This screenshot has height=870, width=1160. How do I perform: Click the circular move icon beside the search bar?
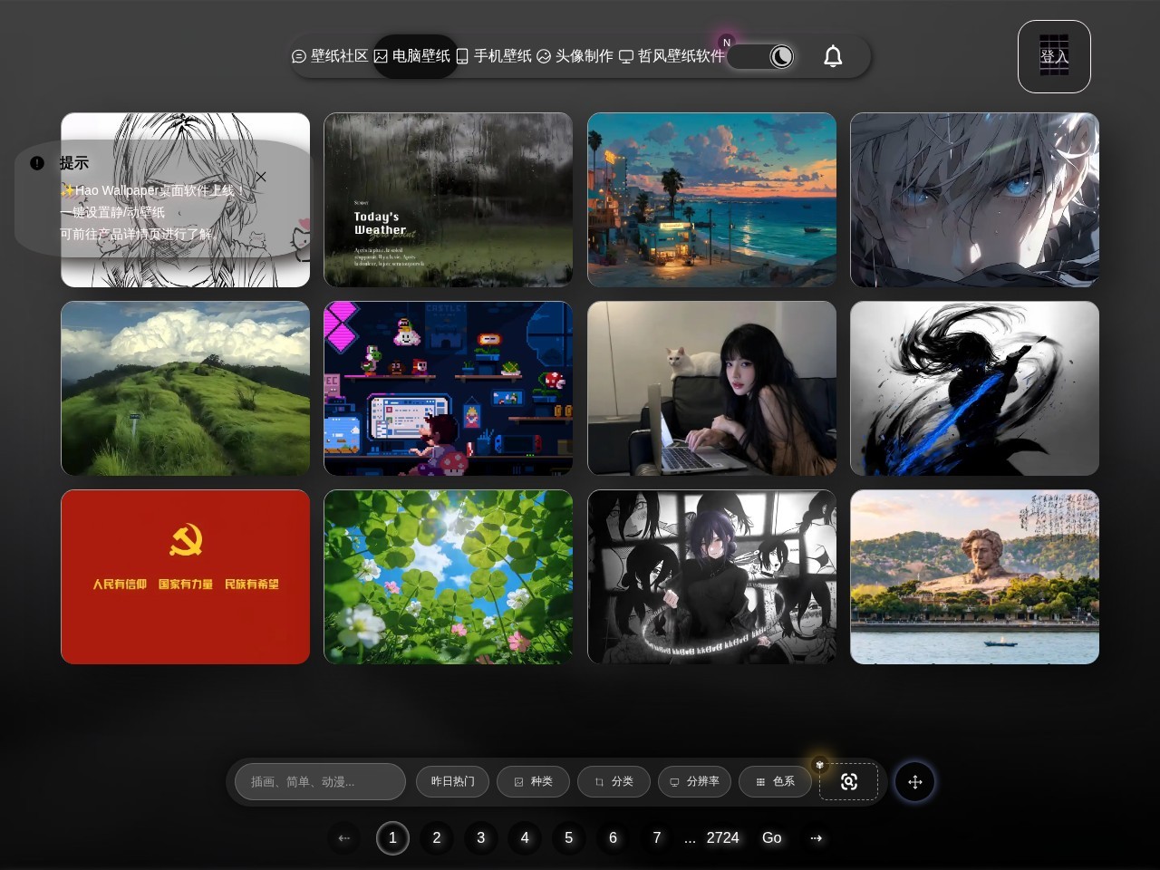914,781
